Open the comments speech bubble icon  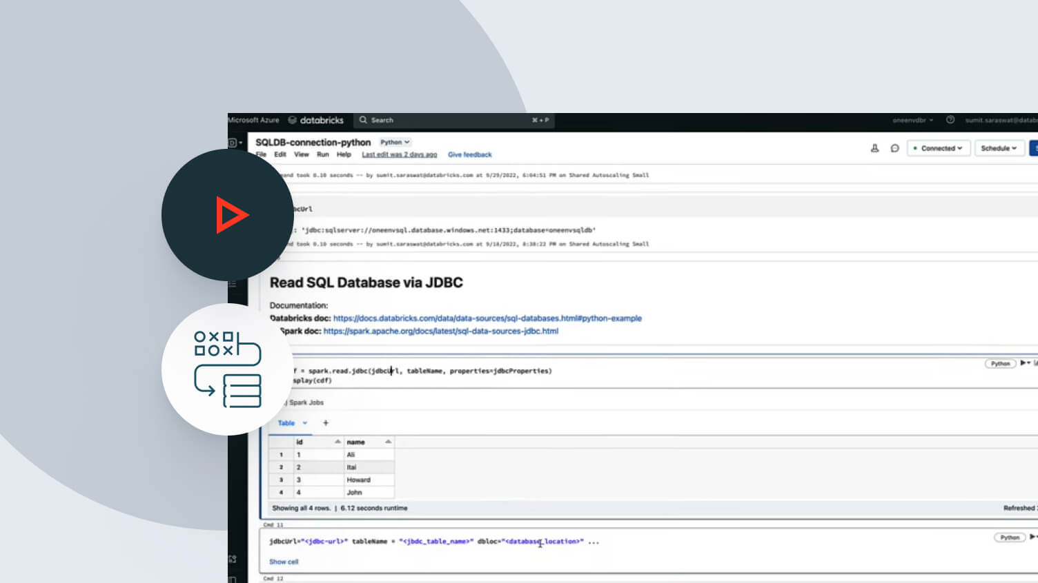pos(894,148)
